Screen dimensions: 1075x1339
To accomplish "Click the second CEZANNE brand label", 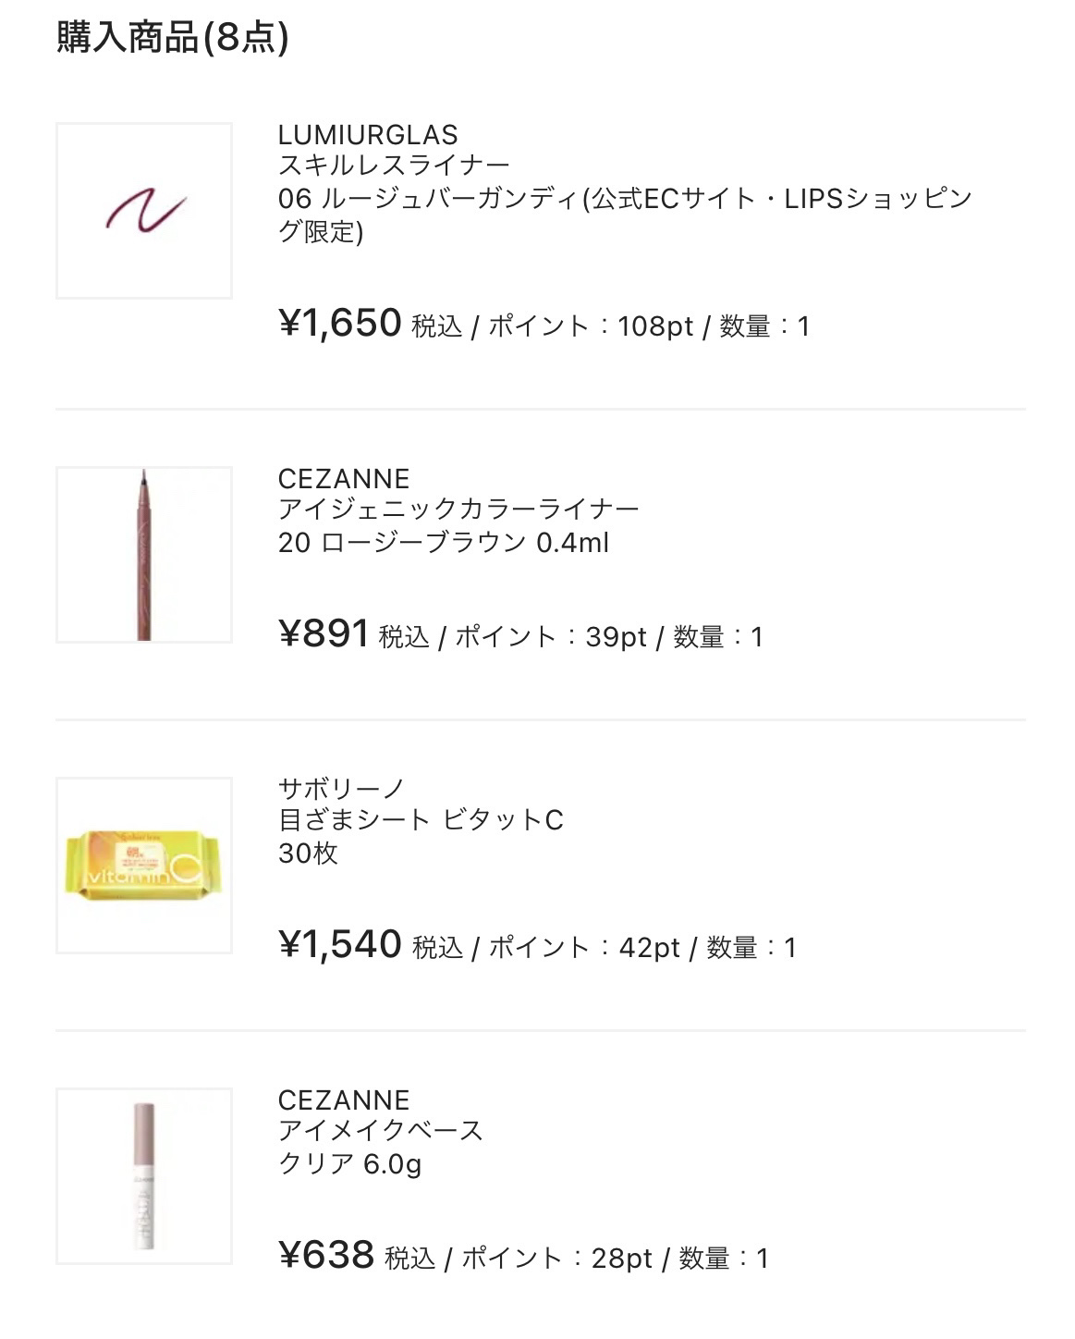I will (x=343, y=1100).
